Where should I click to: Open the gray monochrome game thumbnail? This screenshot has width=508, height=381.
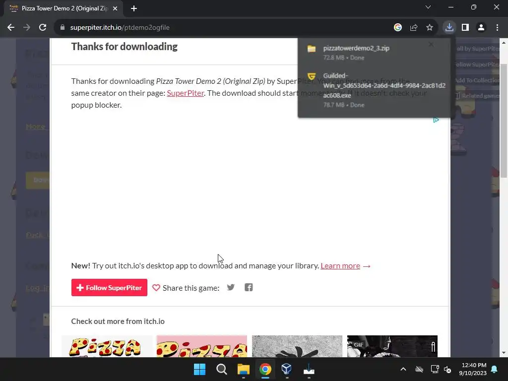[297, 346]
